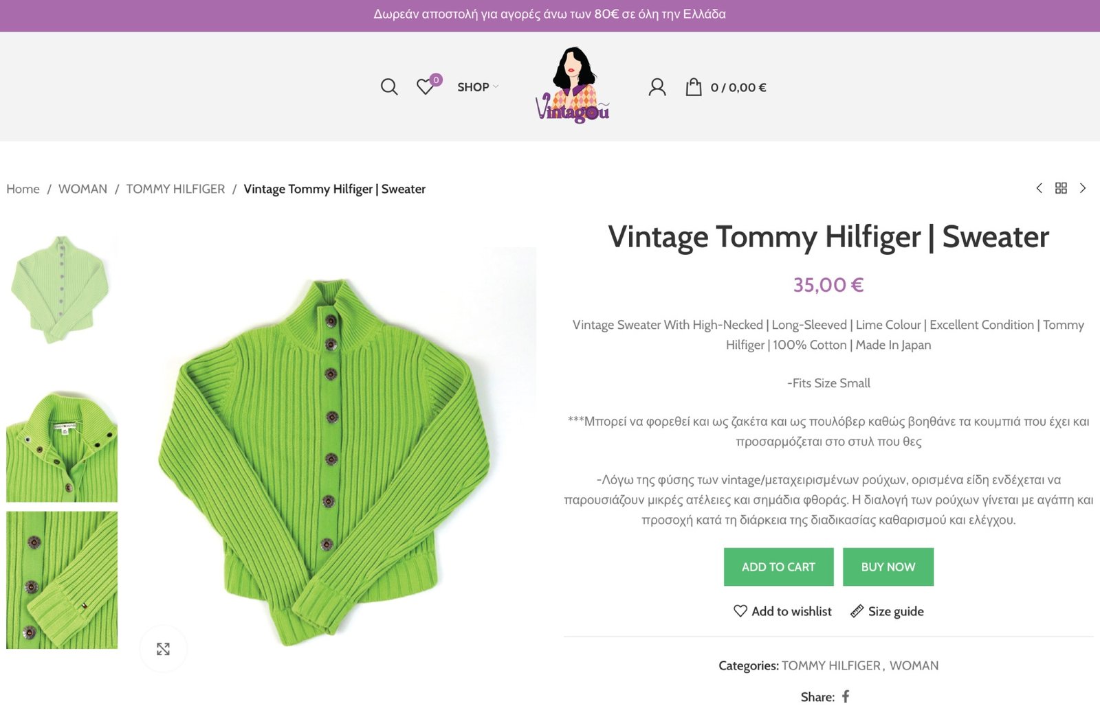Go to previous product with left arrow

1039,188
